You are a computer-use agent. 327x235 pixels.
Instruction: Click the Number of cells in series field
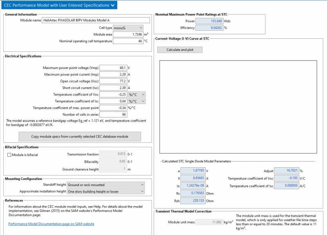113,115
